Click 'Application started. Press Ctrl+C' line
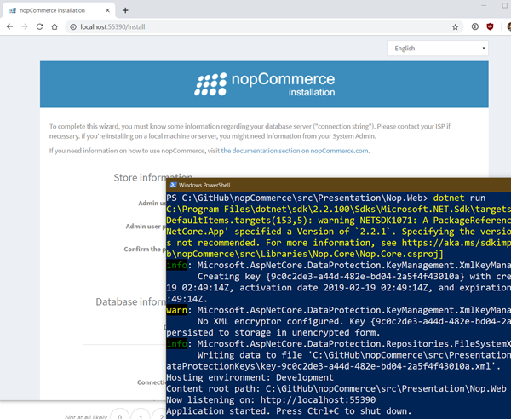The height and width of the screenshot is (419, 511). pyautogui.click(x=289, y=411)
